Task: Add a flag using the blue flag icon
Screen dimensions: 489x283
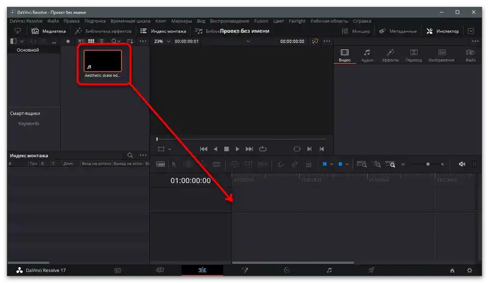Action: coord(325,164)
